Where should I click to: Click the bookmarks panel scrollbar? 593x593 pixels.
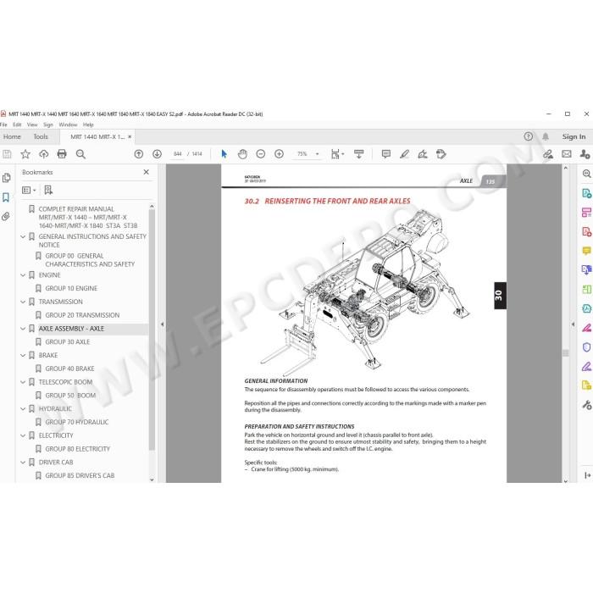(x=152, y=329)
